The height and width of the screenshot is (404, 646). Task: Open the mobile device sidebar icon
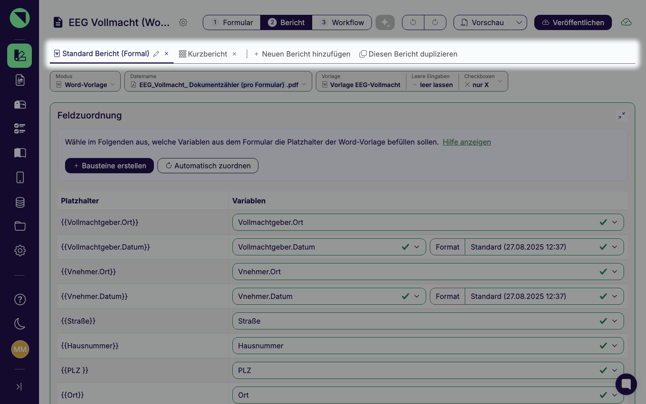click(20, 177)
